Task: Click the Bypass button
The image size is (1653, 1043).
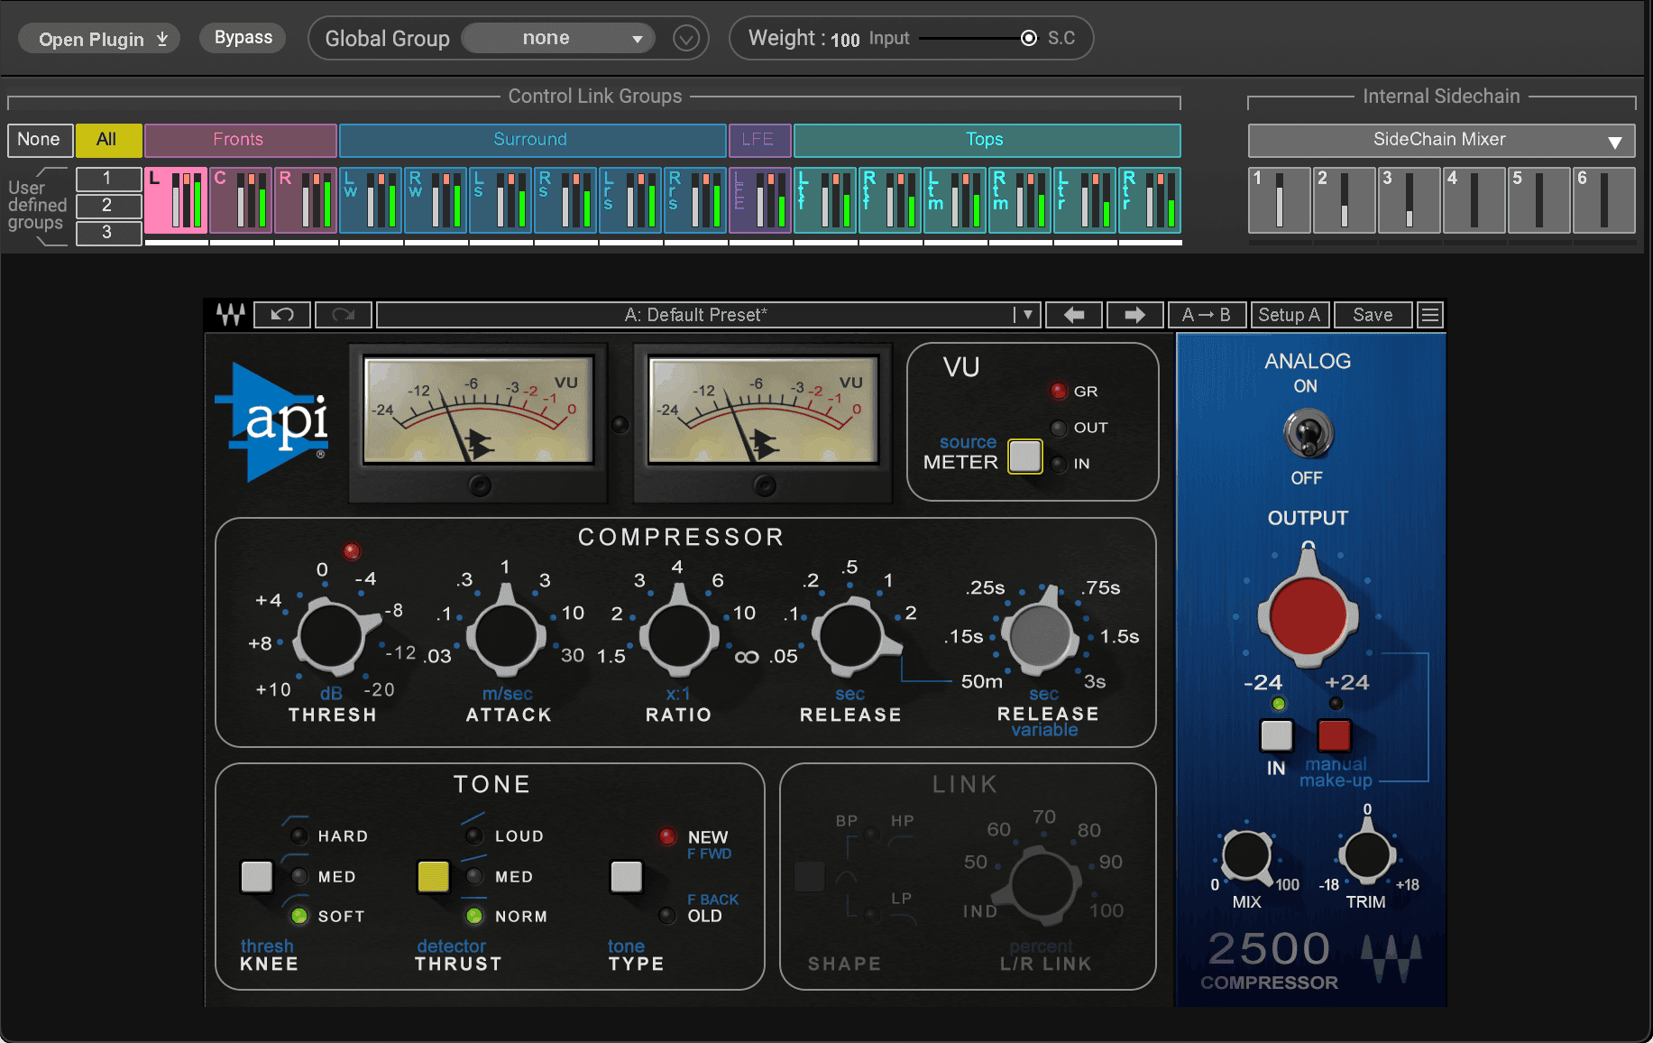Action: pos(242,37)
